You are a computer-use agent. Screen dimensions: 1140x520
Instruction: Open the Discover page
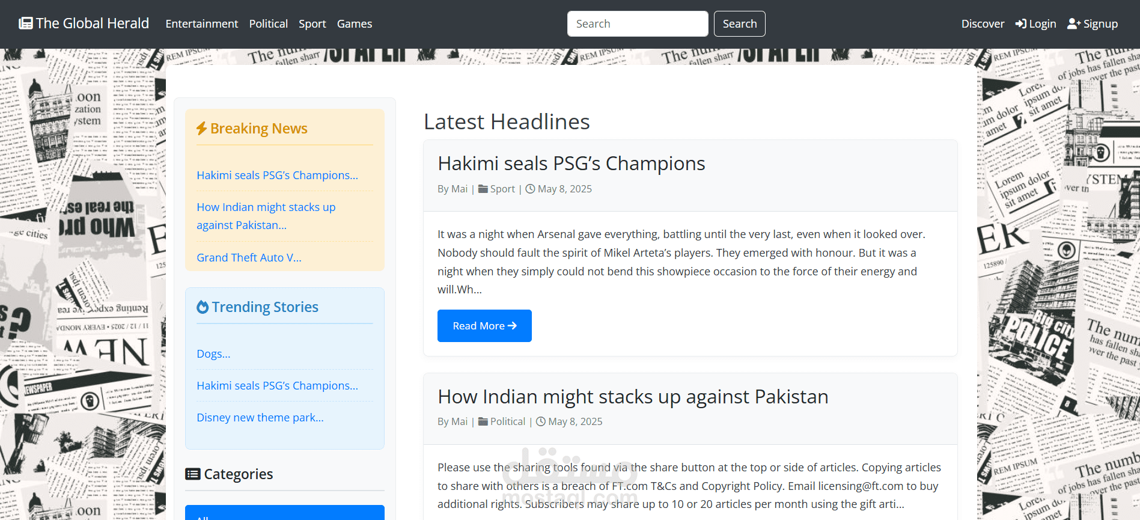tap(983, 23)
